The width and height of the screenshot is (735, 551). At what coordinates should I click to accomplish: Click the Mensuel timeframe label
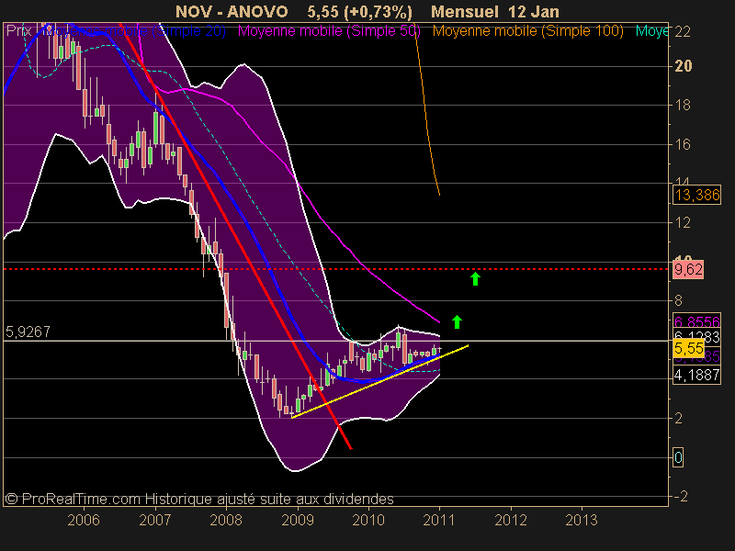[465, 12]
